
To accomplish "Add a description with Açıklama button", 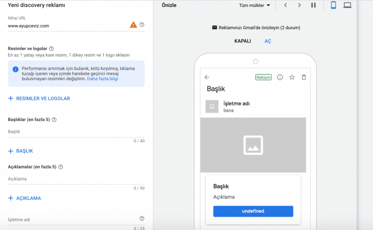I will (x=25, y=198).
